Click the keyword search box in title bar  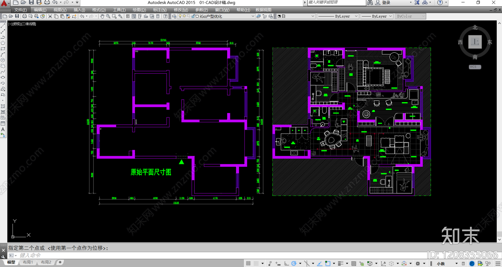[x=336, y=3]
